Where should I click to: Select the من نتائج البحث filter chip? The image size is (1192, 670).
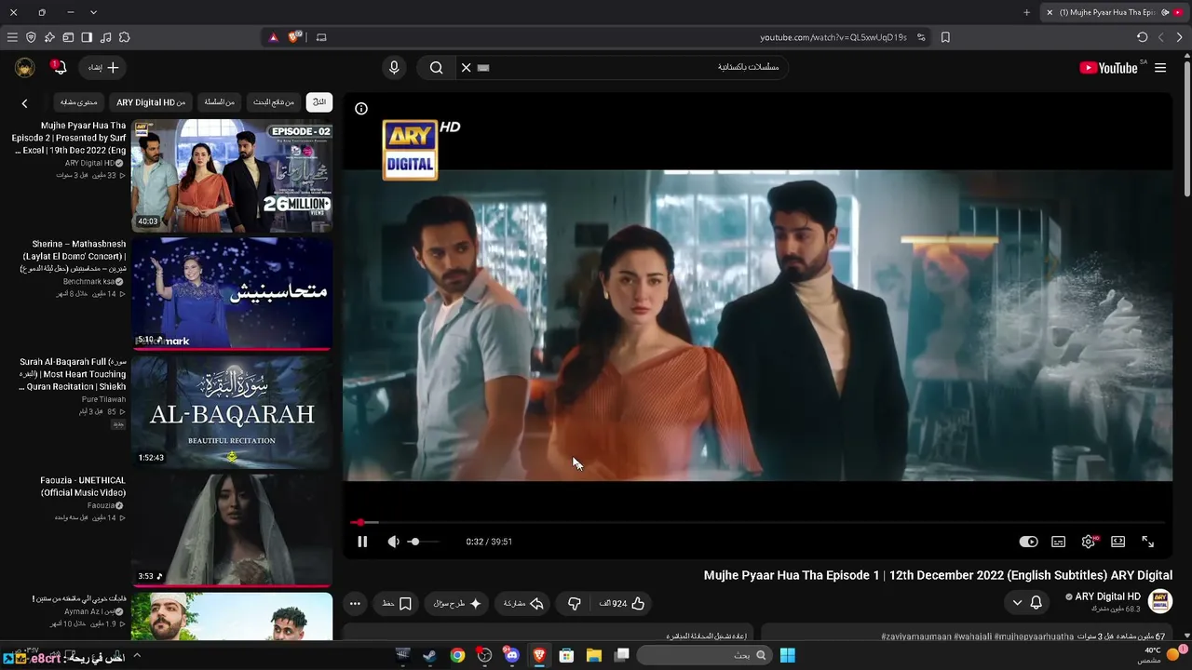[274, 101]
